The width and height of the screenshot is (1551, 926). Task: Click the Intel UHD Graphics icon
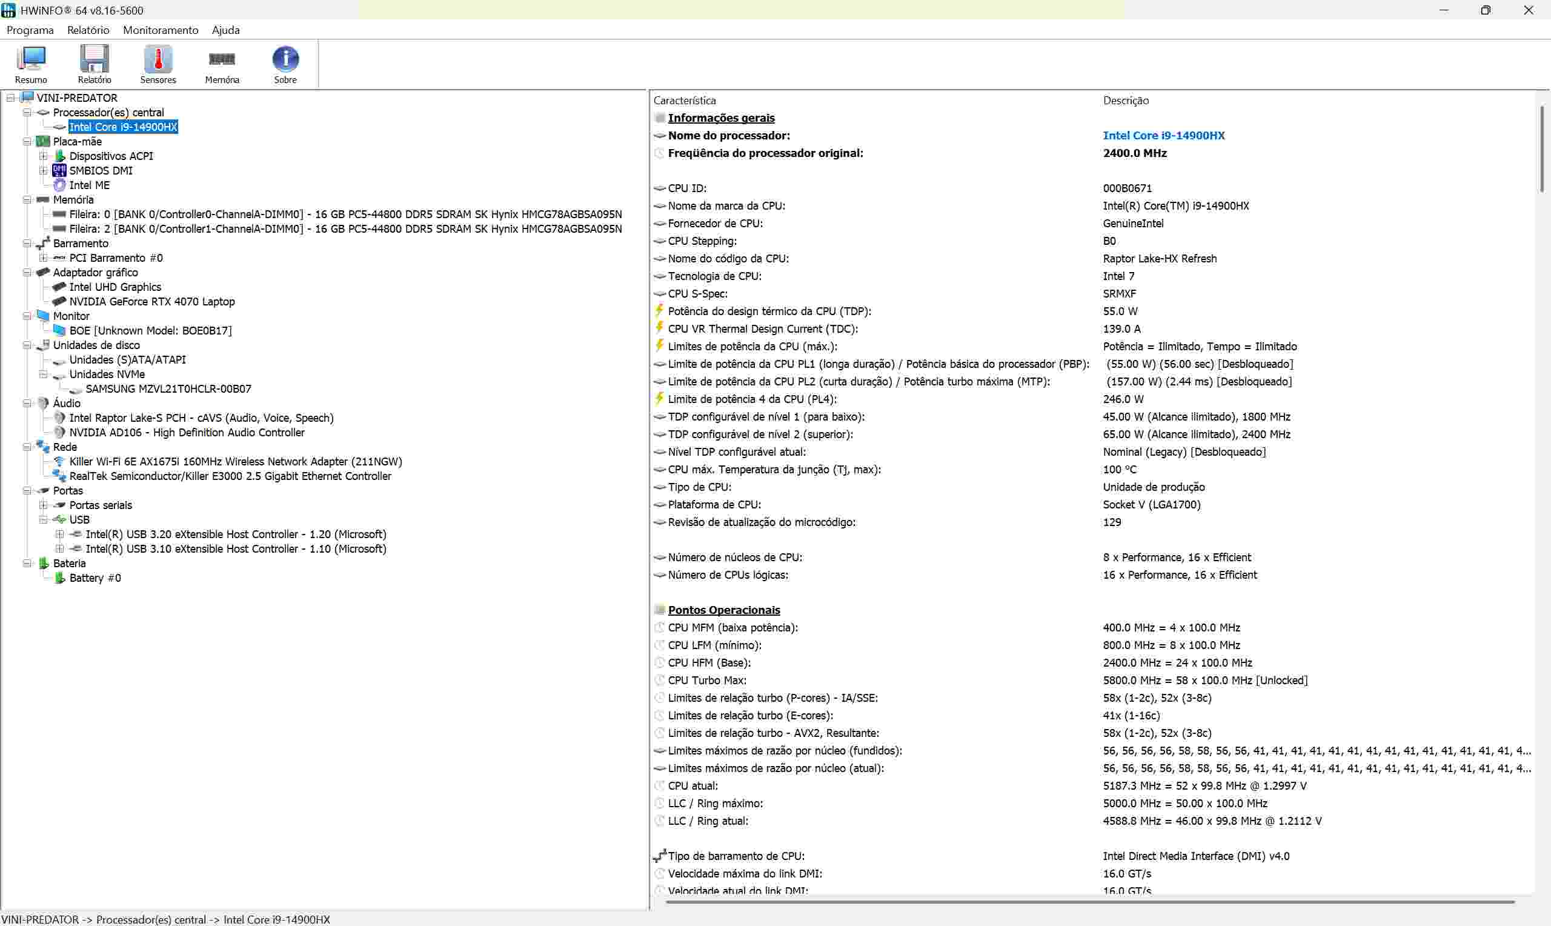tap(59, 287)
